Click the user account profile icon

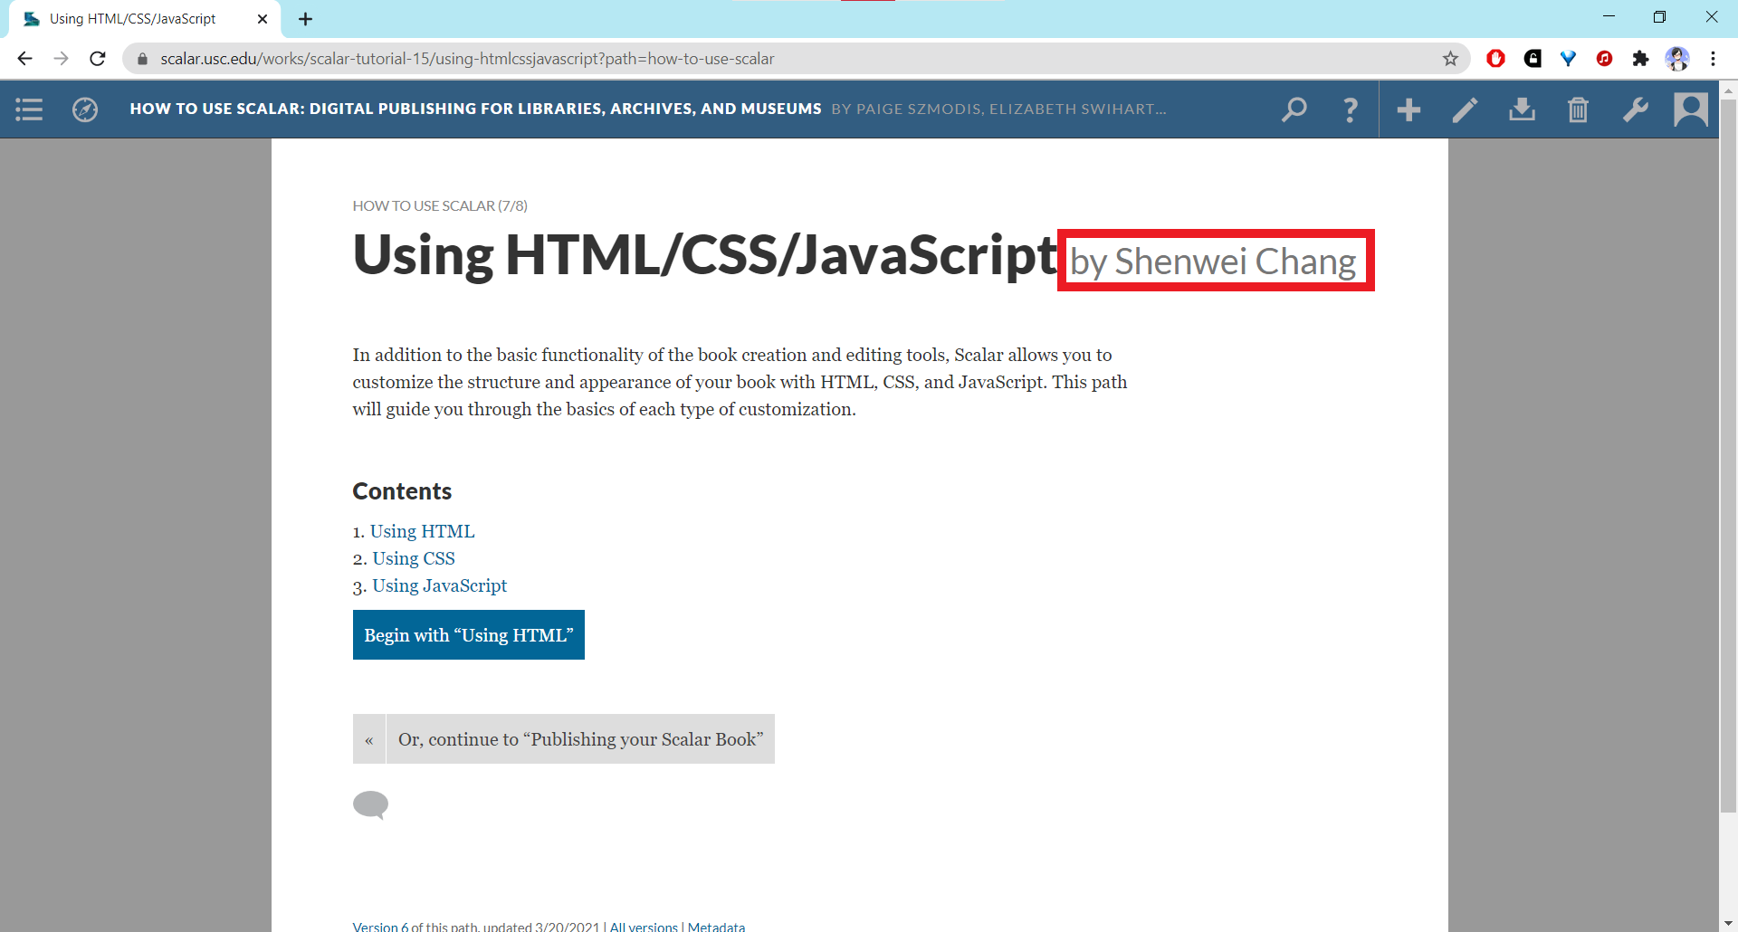click(1690, 109)
